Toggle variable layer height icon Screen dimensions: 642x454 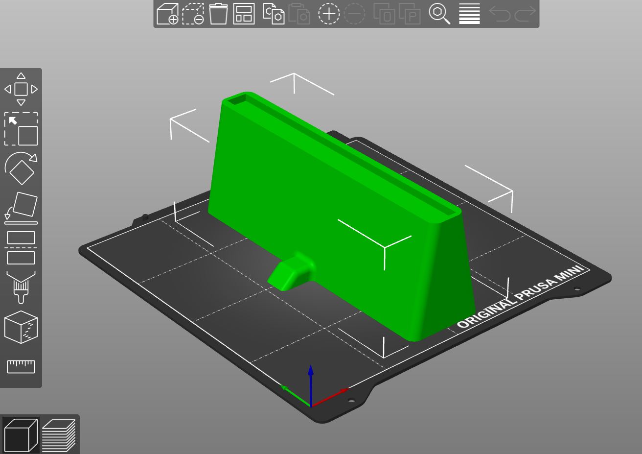coord(469,14)
